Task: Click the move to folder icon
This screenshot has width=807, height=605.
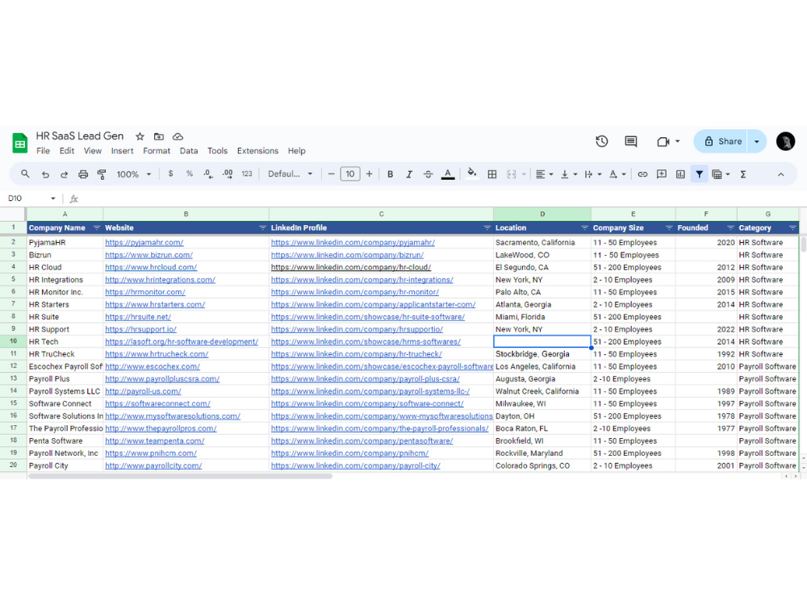Action: pyautogui.click(x=159, y=136)
